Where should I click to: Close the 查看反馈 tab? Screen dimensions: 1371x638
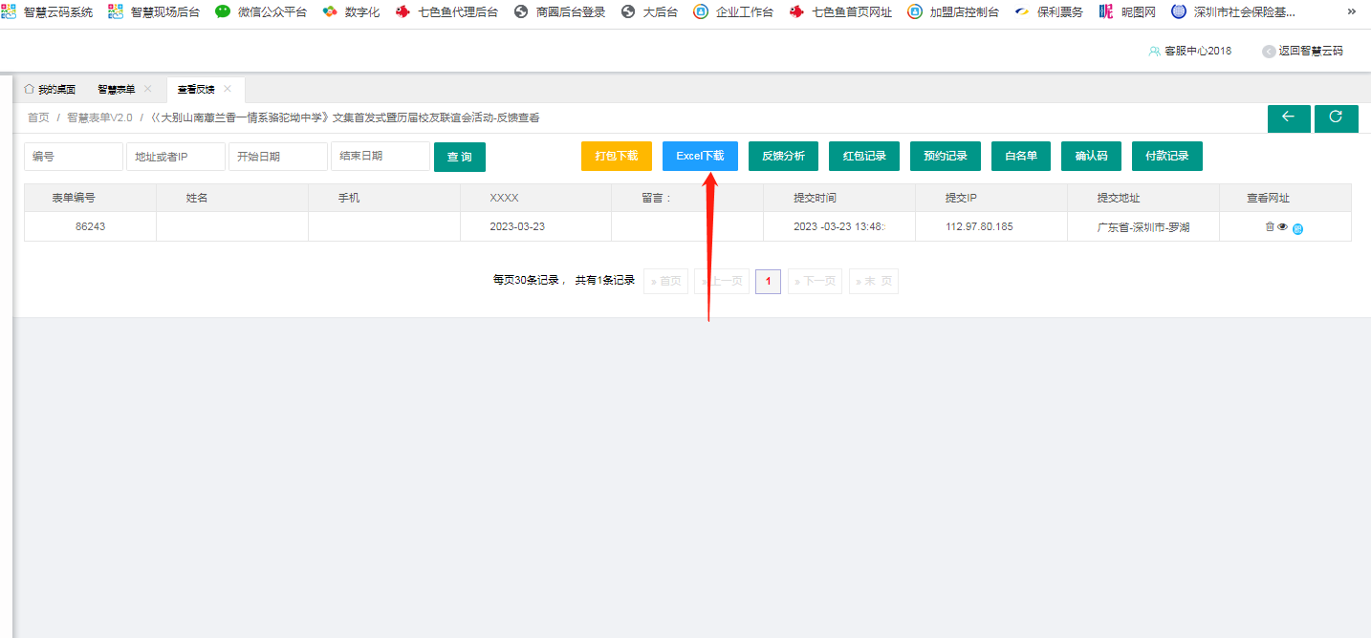[x=228, y=89]
